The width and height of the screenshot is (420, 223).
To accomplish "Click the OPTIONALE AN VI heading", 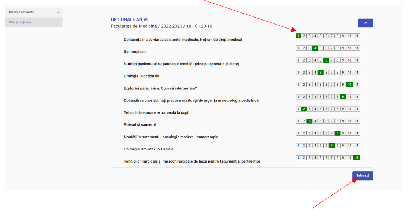I will pos(129,20).
